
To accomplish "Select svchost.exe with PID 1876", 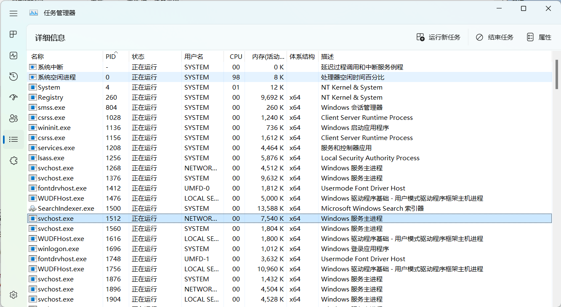I will [x=290, y=279].
